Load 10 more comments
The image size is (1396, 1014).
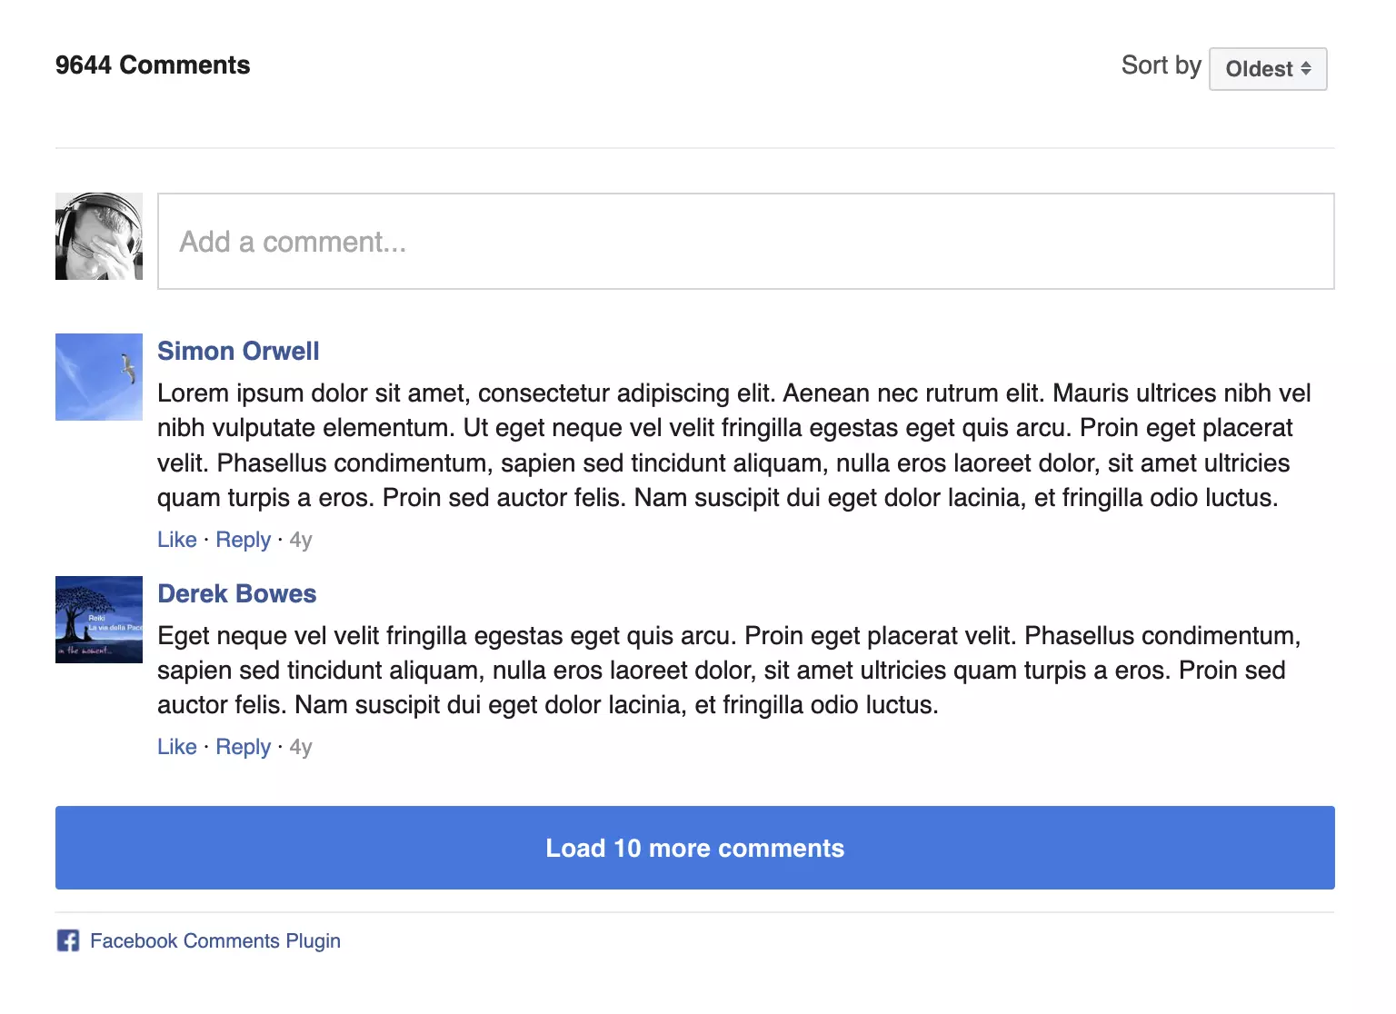tap(694, 848)
